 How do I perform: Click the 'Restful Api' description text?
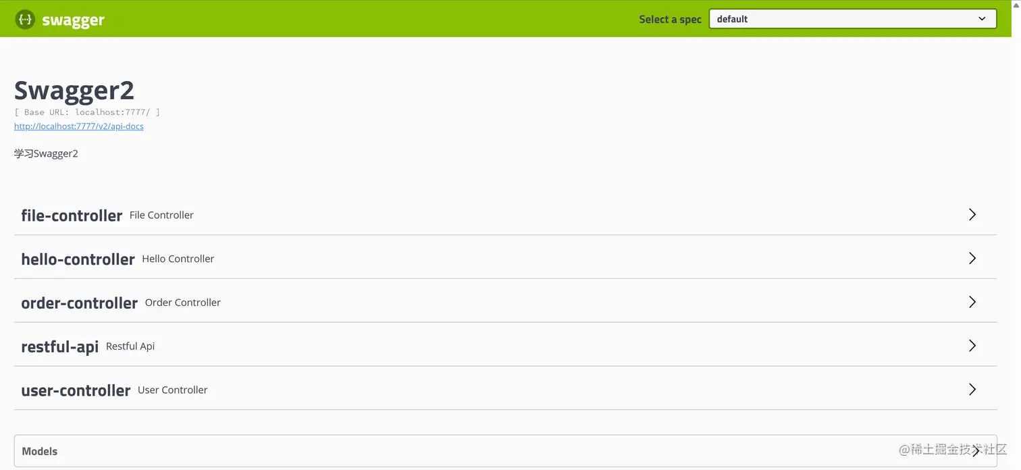[130, 346]
